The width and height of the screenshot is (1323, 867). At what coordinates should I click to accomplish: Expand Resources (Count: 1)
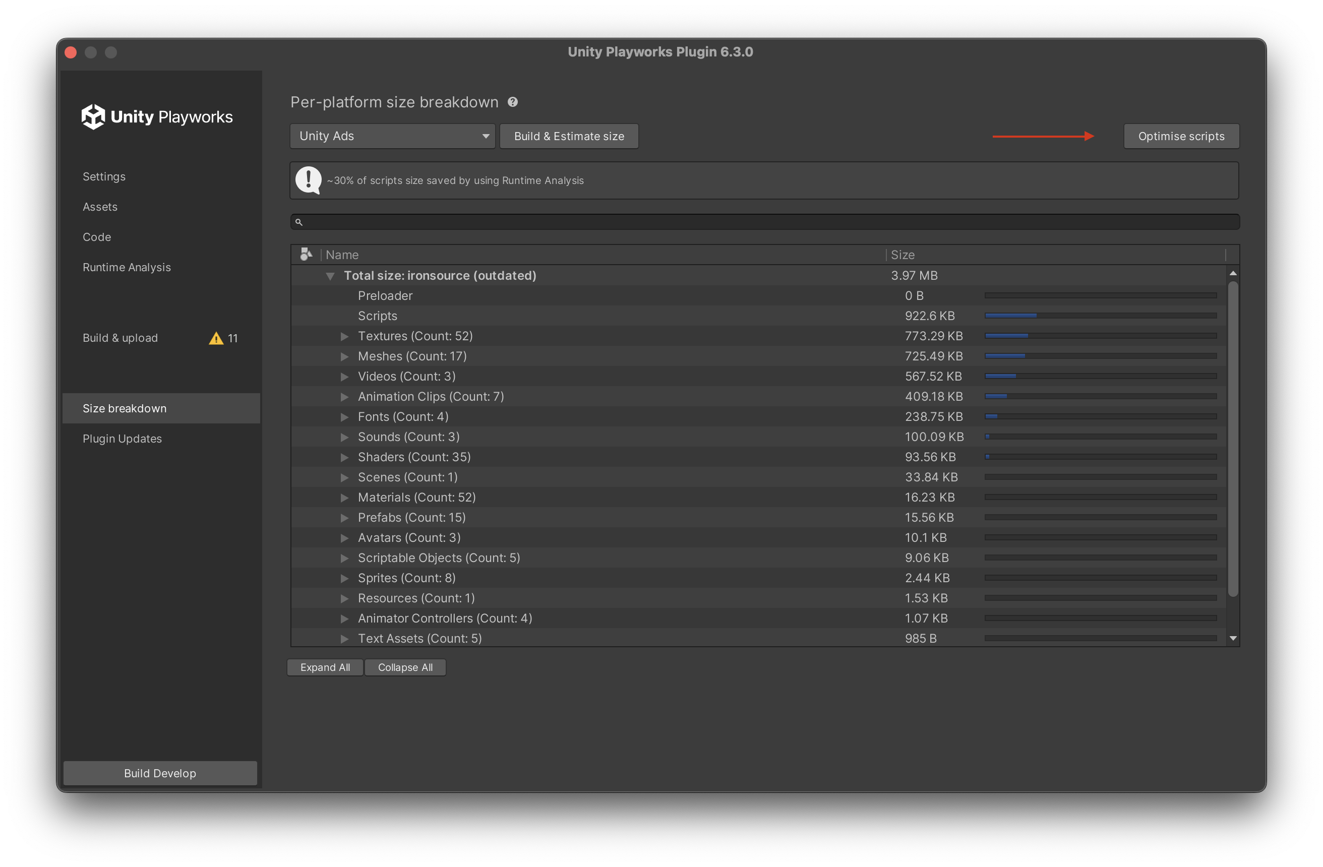click(345, 598)
